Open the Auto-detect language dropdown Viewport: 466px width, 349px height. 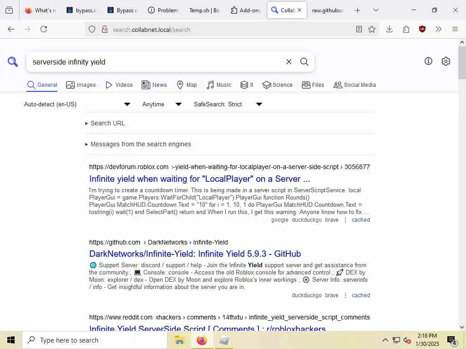click(x=77, y=104)
